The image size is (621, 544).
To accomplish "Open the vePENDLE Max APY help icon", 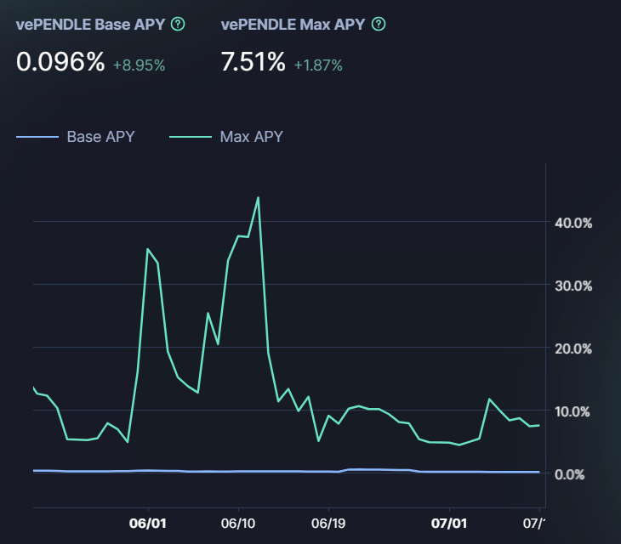I will click(x=379, y=24).
